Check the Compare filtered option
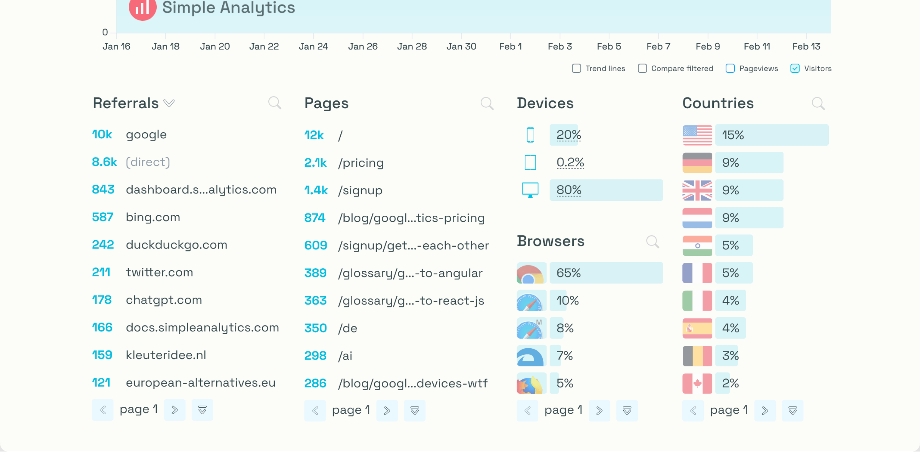 pyautogui.click(x=642, y=68)
